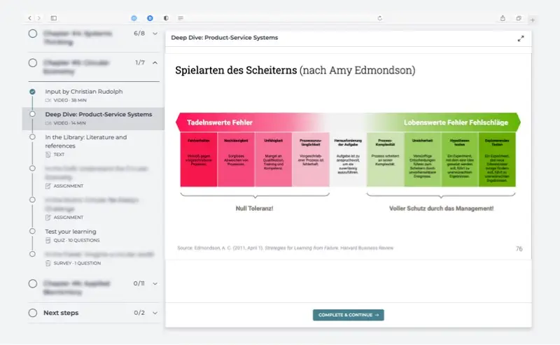Show the tab overview icon
Viewport: 560px width, 345px height.
(x=519, y=18)
